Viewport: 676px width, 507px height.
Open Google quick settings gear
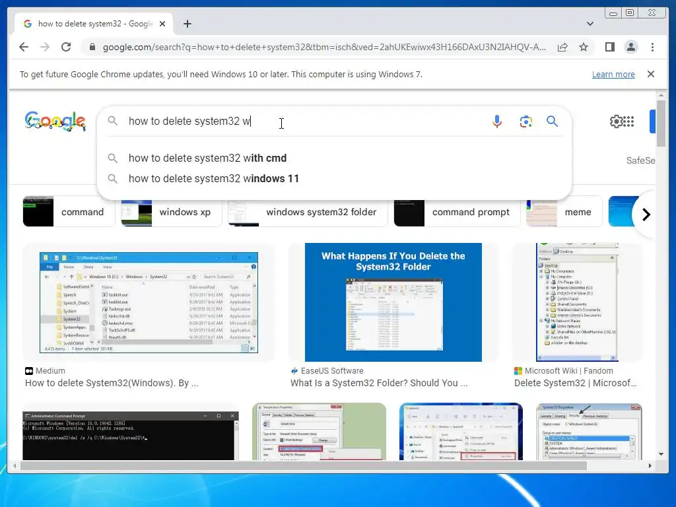click(x=616, y=121)
